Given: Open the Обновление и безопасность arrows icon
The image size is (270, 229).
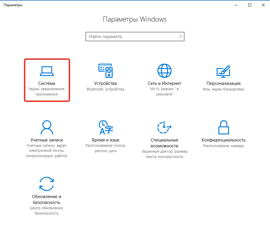Looking at the screenshot, I should [47, 184].
